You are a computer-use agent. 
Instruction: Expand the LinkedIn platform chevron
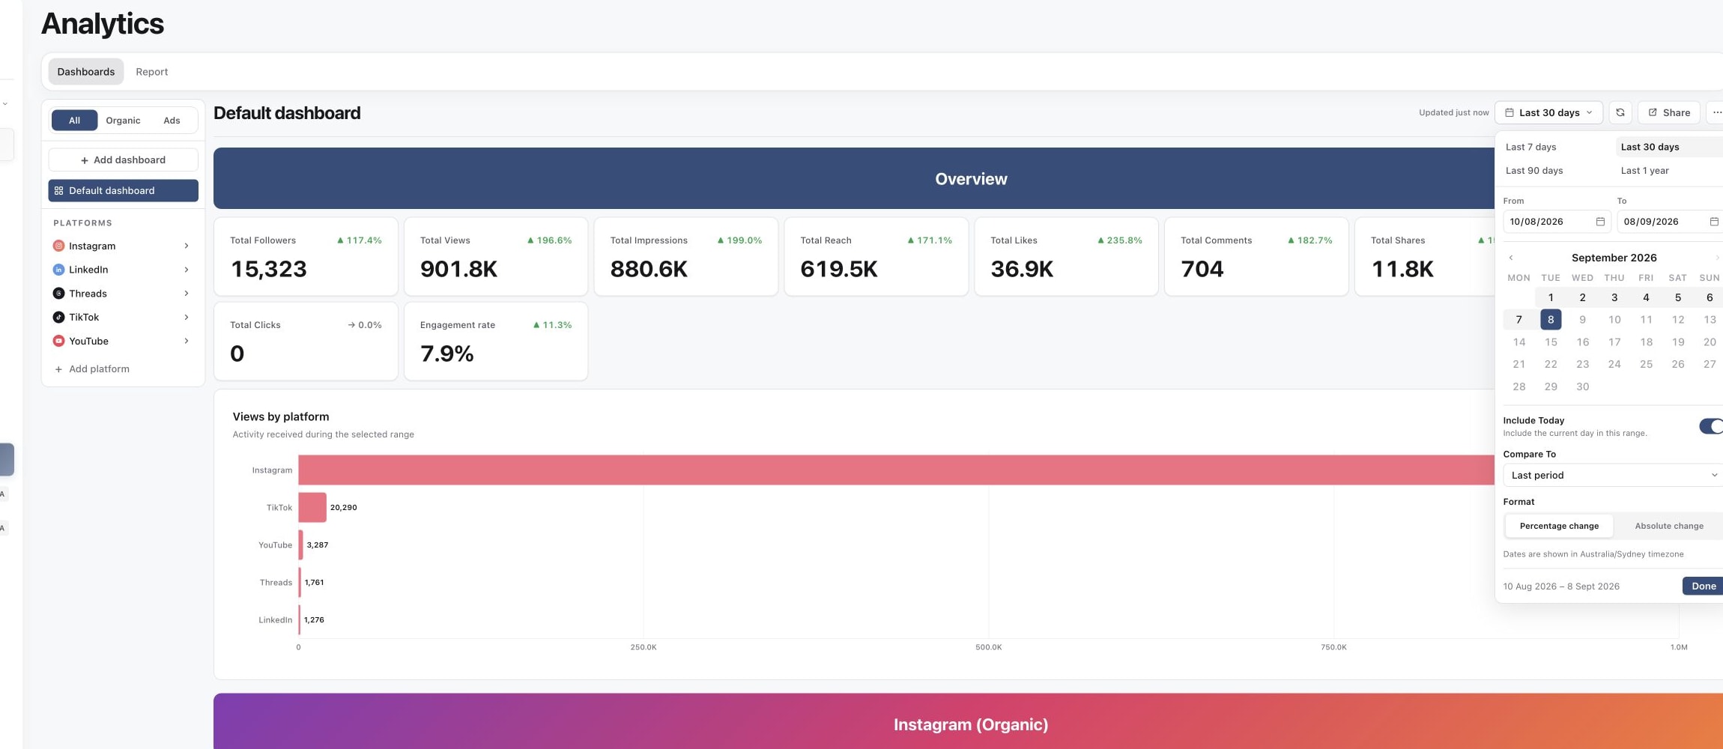coord(186,270)
